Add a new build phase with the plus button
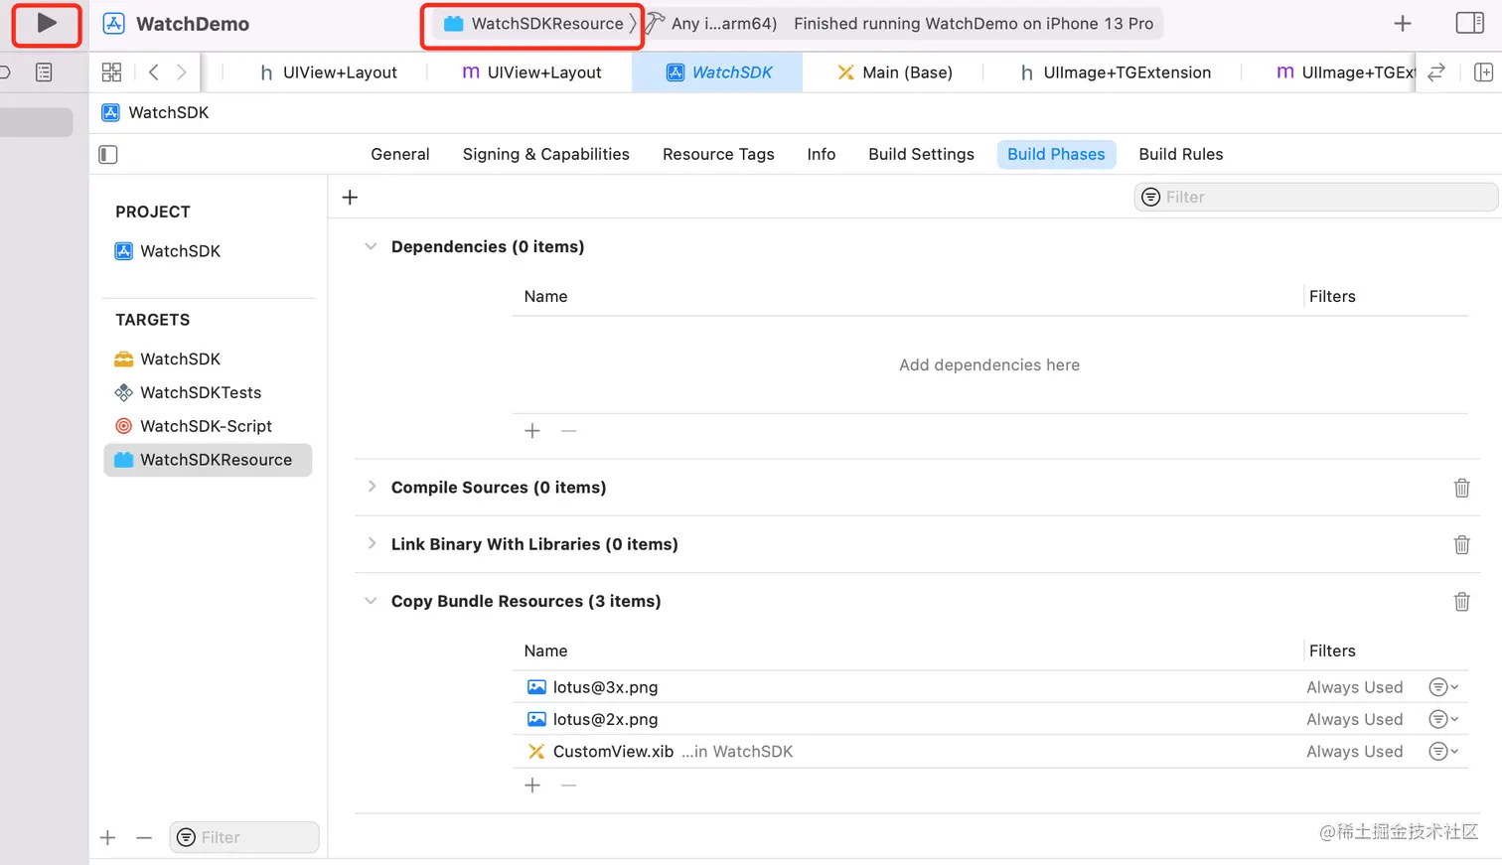The image size is (1502, 865). [x=350, y=197]
